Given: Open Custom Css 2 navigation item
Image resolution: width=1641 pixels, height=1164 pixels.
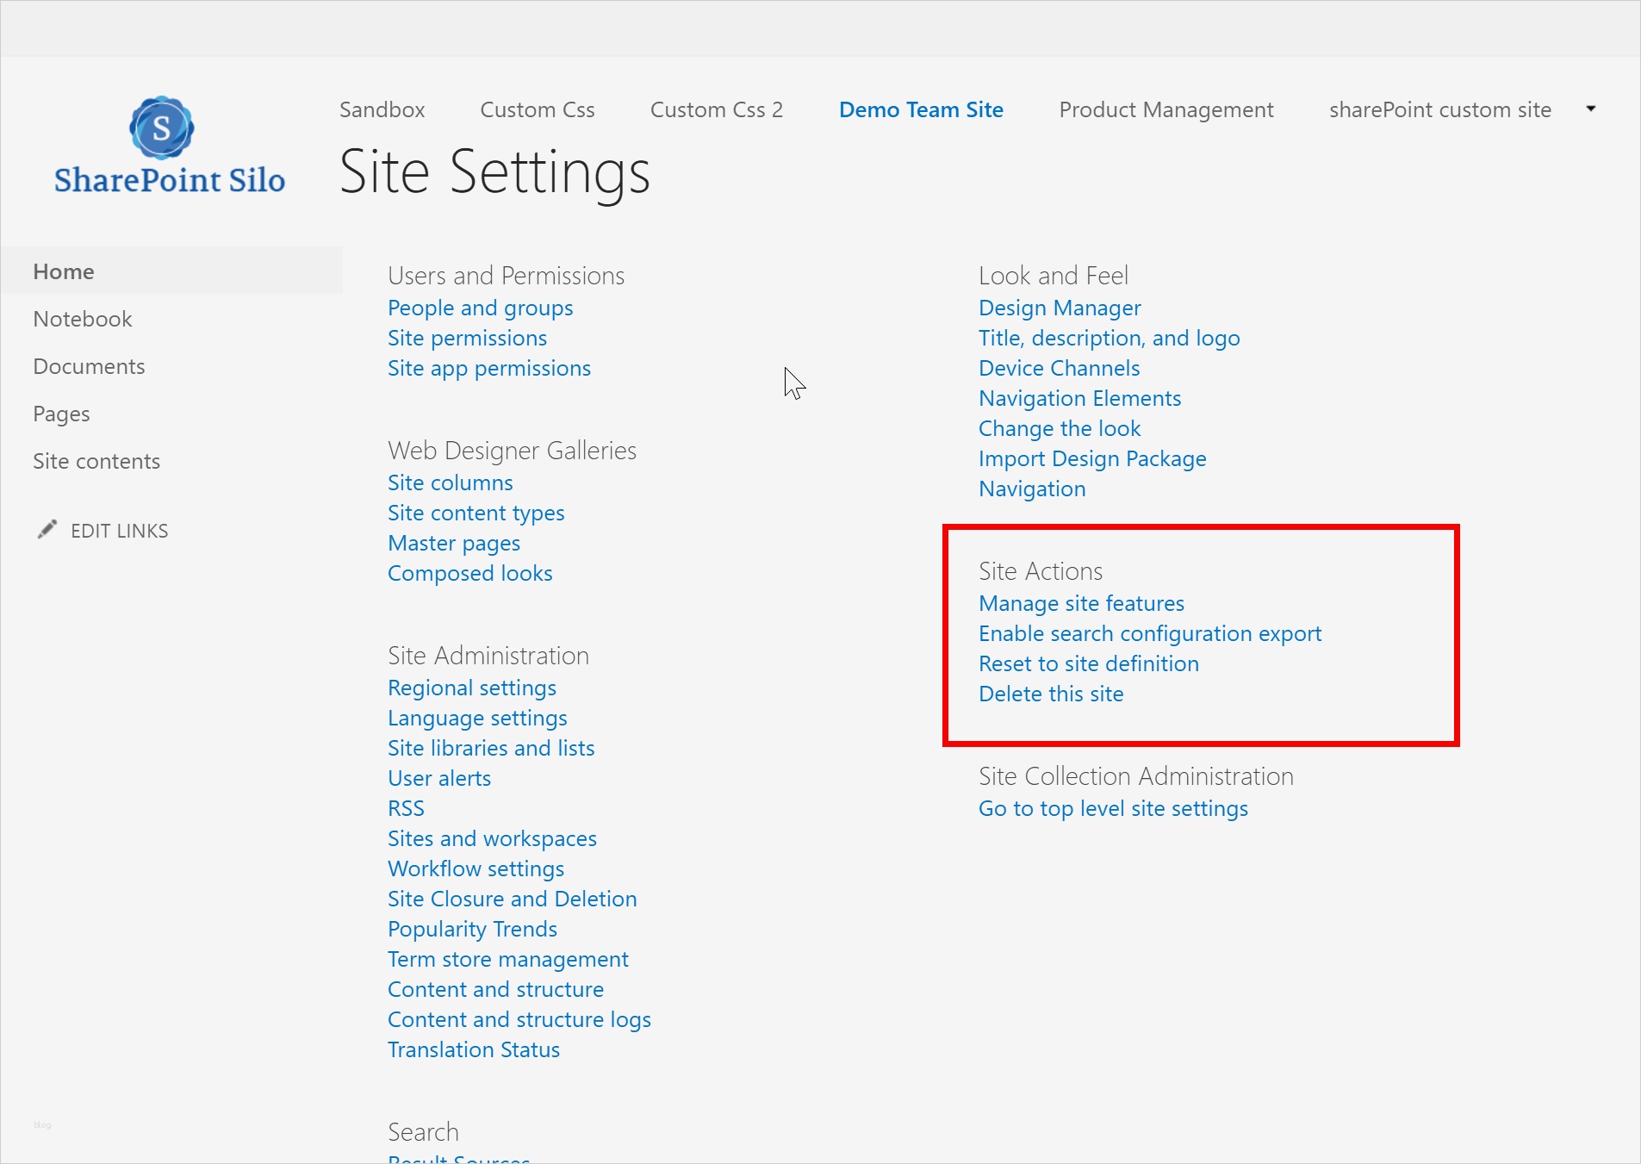Looking at the screenshot, I should (716, 109).
